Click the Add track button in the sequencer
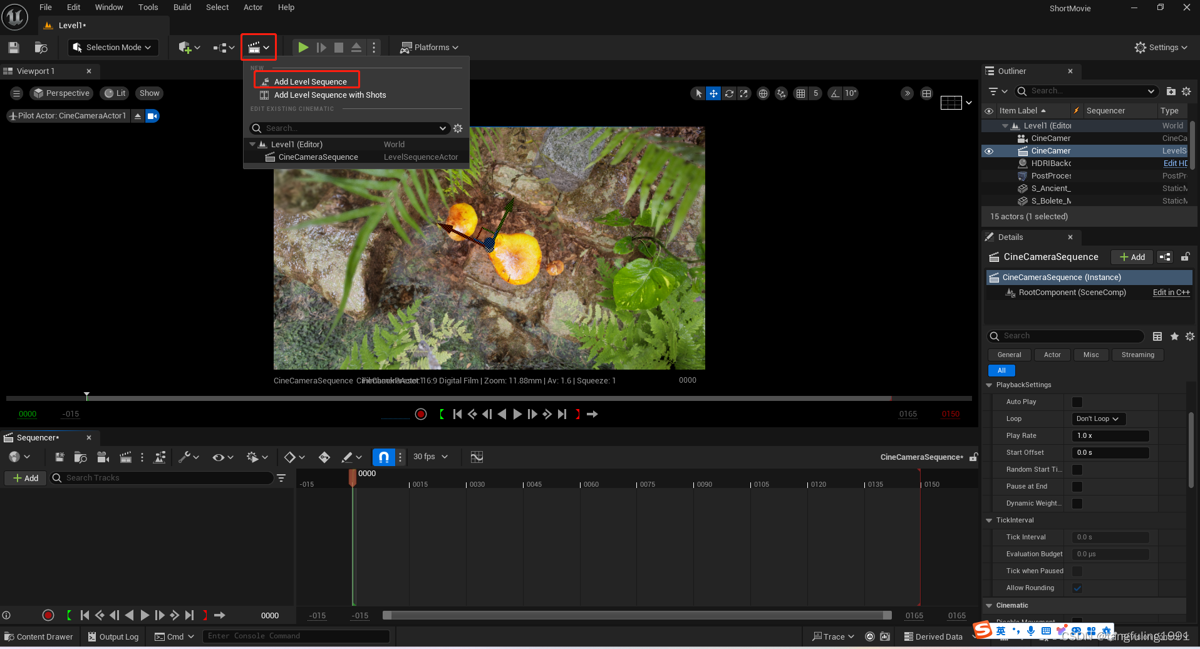Screen dimensions: 1200x649 click(x=26, y=478)
